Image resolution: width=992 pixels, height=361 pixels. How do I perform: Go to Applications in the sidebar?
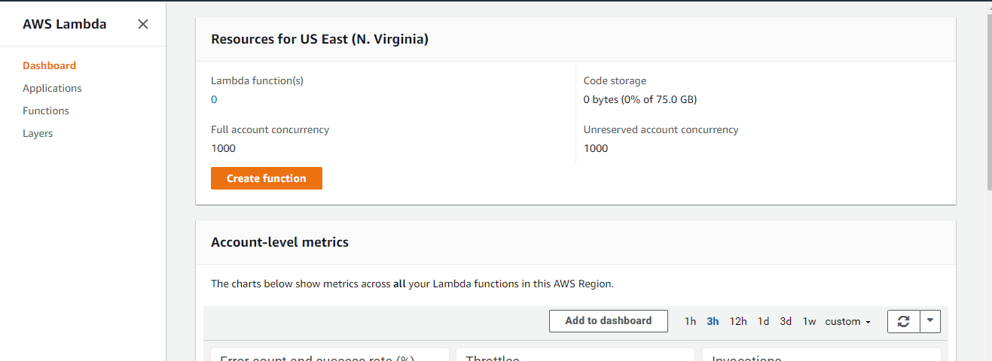[52, 88]
